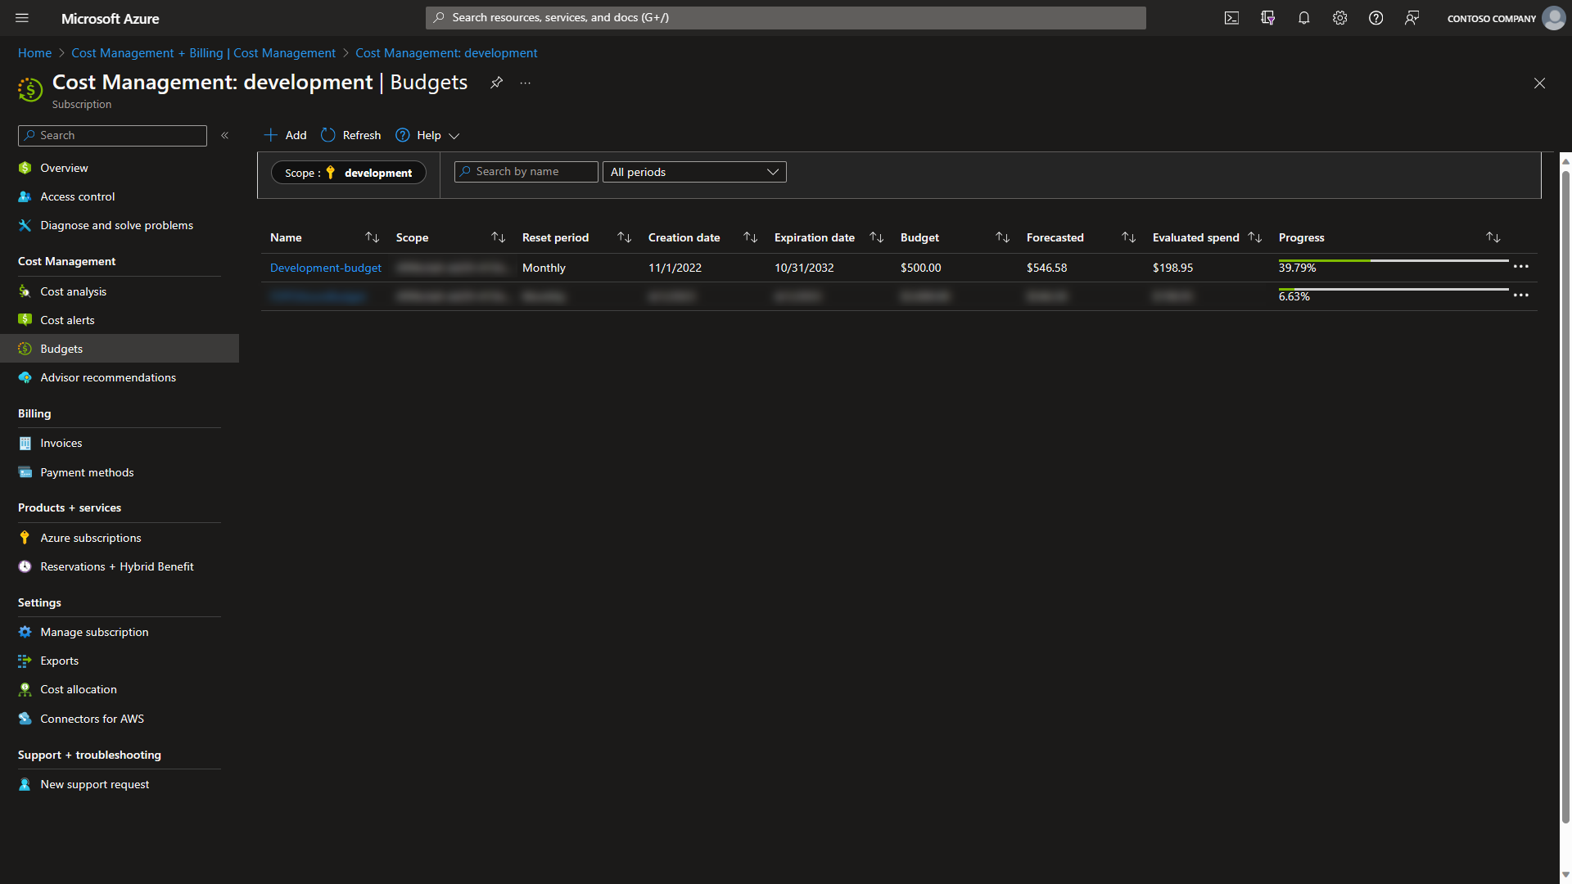Go to Home breadcrumb

(x=34, y=53)
